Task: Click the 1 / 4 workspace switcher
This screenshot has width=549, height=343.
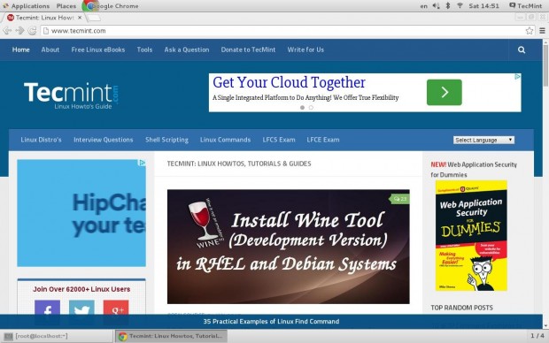Action: pyautogui.click(x=537, y=336)
